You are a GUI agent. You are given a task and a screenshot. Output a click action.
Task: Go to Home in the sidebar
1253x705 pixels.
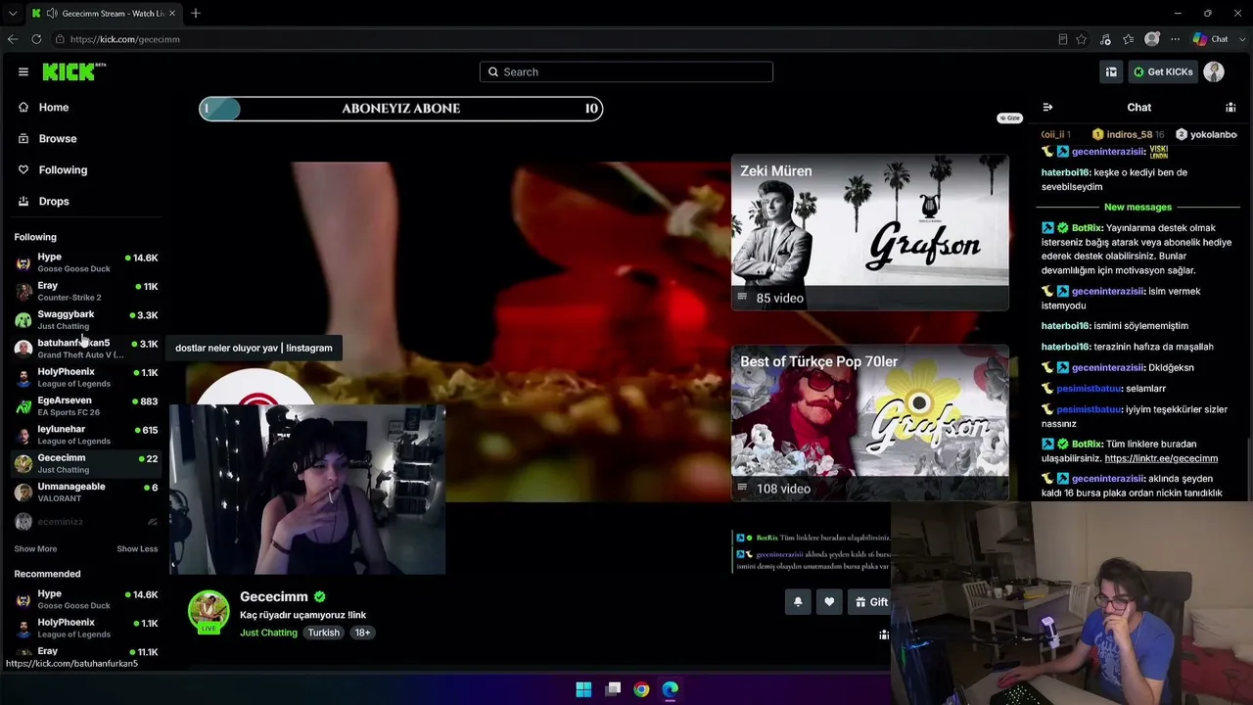[x=54, y=108]
